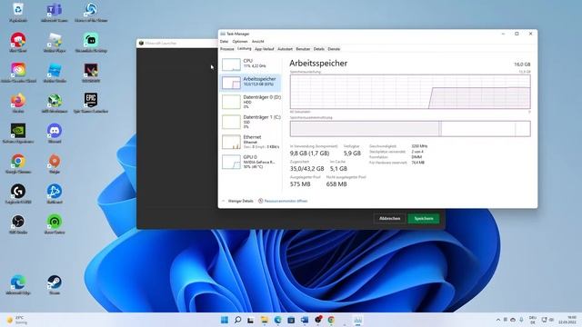The height and width of the screenshot is (327, 582).
Task: Open the clock and date in the taskbar
Action: tap(567, 320)
